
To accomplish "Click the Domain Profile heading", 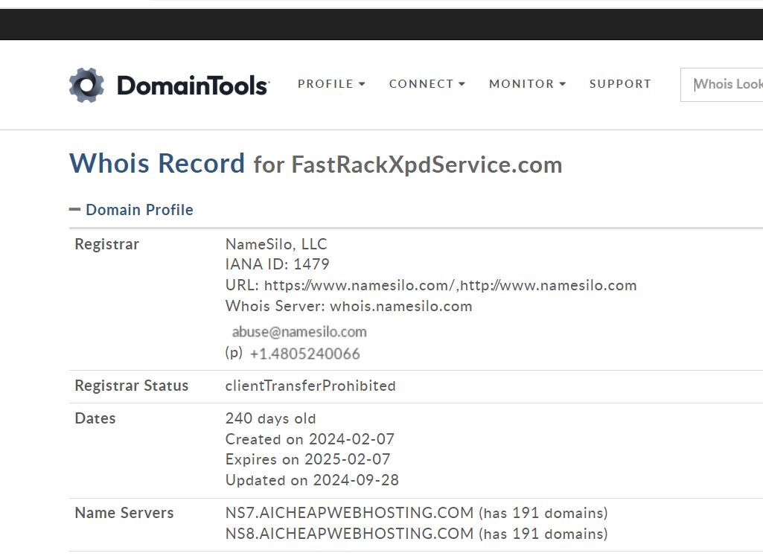I will tap(139, 210).
